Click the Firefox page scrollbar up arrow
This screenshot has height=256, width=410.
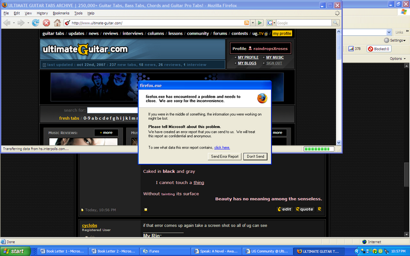pyautogui.click(x=339, y=32)
